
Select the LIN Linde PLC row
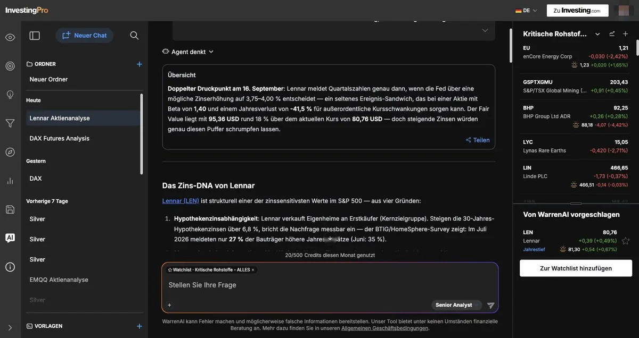(x=575, y=176)
